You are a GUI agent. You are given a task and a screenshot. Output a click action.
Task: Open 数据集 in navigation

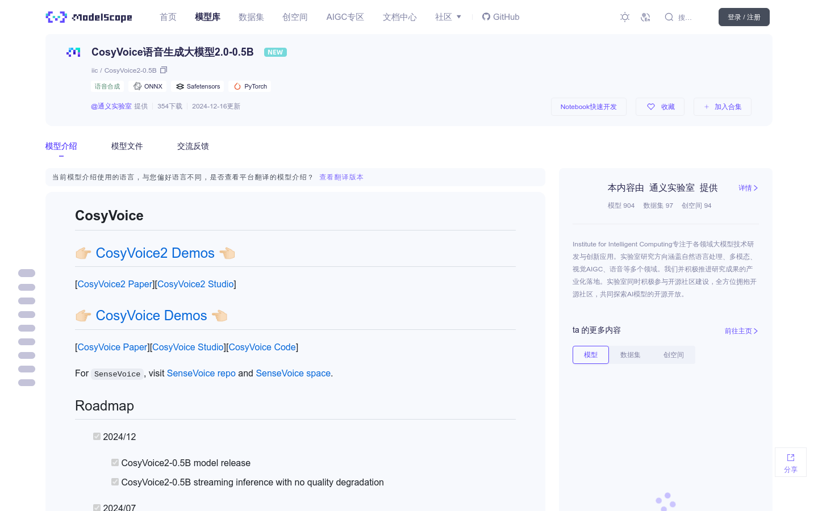pyautogui.click(x=251, y=17)
